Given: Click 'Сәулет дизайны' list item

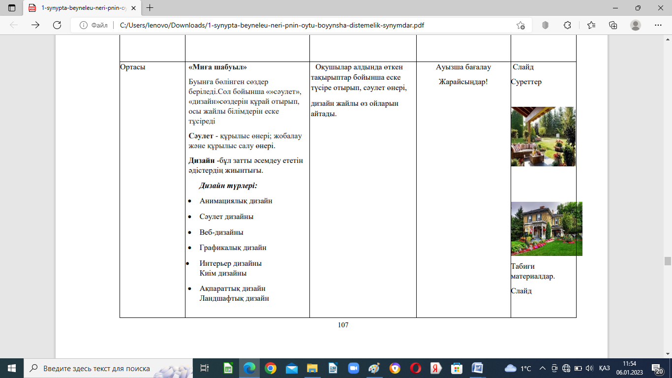Looking at the screenshot, I should point(227,217).
